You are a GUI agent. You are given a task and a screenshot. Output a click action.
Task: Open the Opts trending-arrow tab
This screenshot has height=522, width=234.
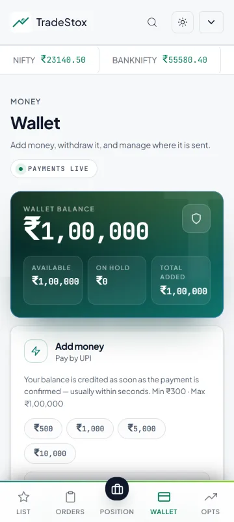(211, 503)
